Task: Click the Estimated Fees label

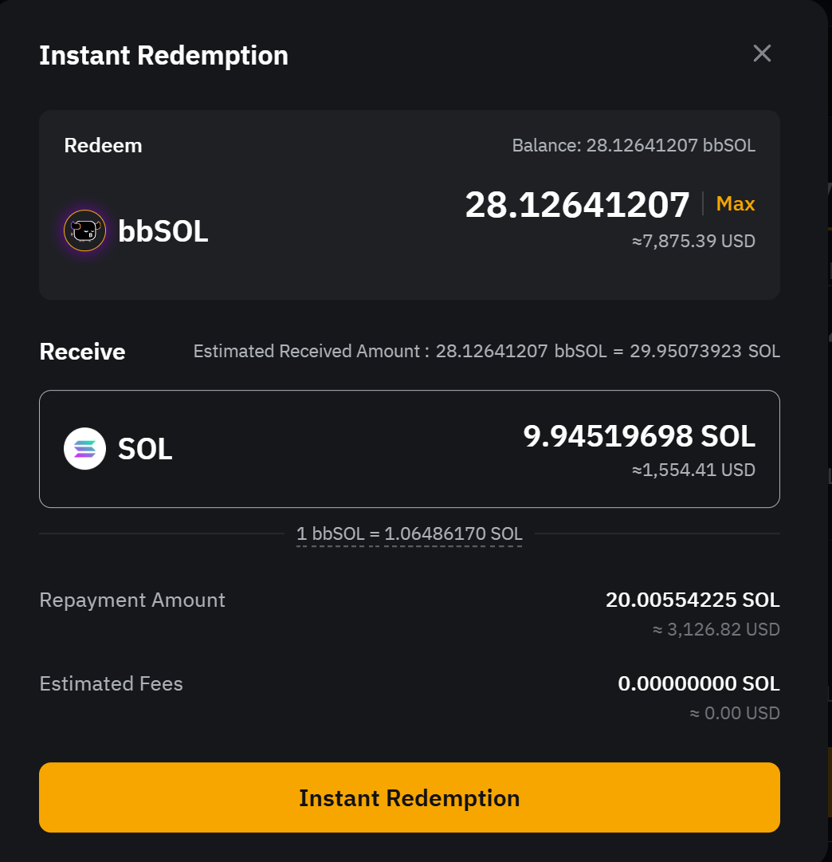Action: (x=111, y=683)
